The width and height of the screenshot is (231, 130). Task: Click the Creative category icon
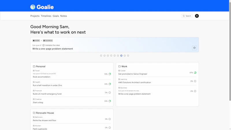pyautogui.click(x=34, y=99)
